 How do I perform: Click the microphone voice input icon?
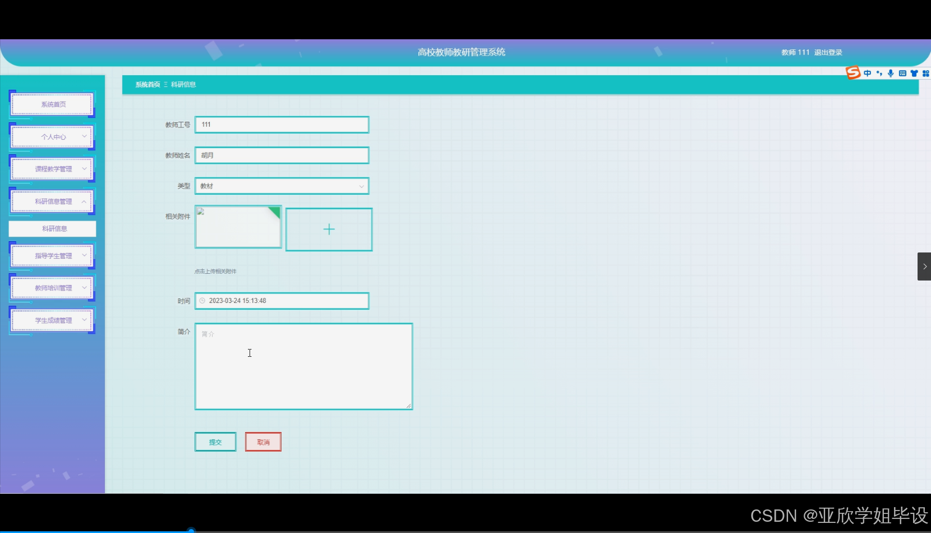pyautogui.click(x=891, y=73)
